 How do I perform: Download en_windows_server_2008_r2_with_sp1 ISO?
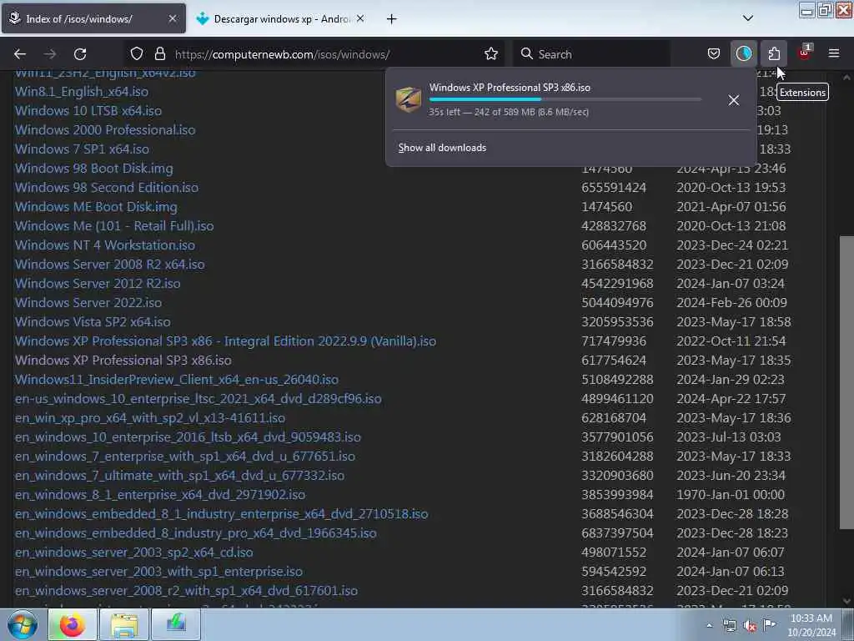click(186, 591)
